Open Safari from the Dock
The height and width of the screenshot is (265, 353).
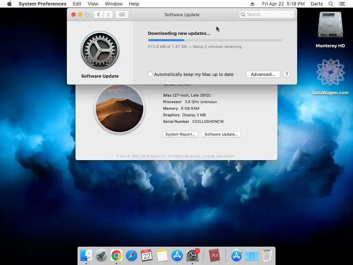click(132, 256)
